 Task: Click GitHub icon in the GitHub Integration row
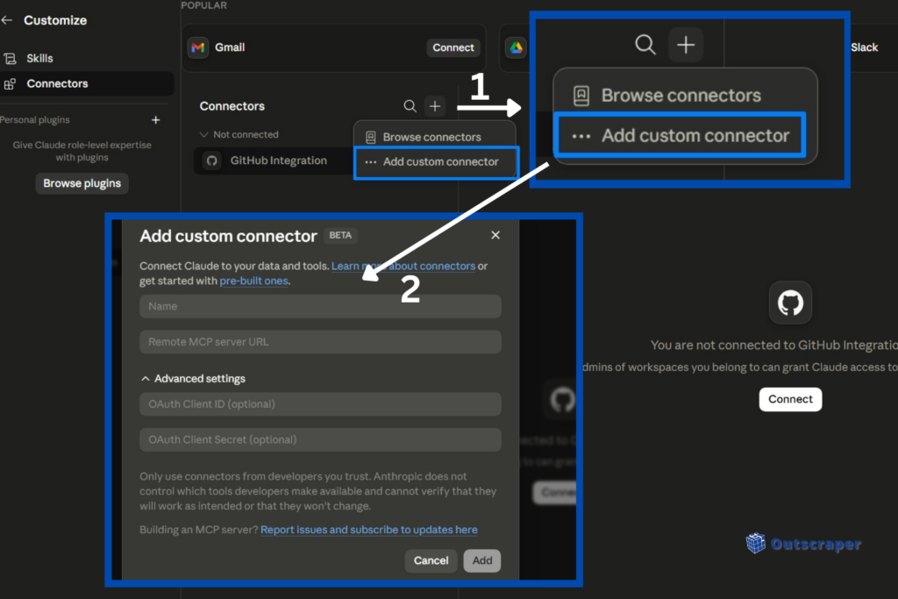click(x=212, y=160)
